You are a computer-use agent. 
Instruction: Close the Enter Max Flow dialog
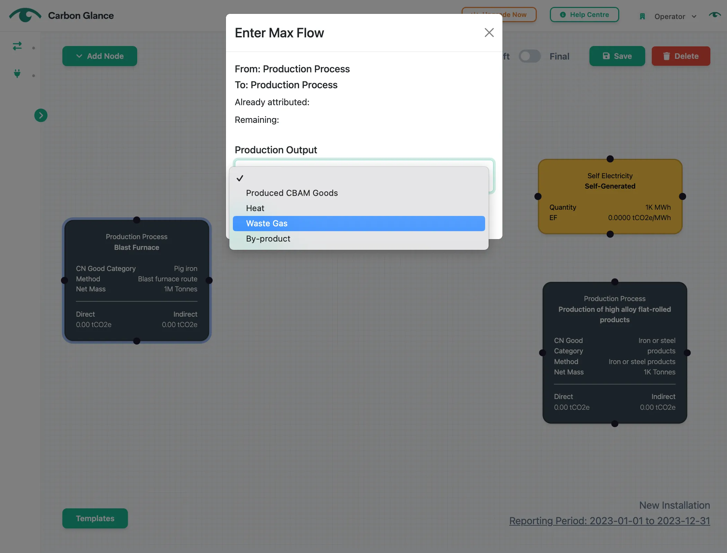click(x=489, y=33)
